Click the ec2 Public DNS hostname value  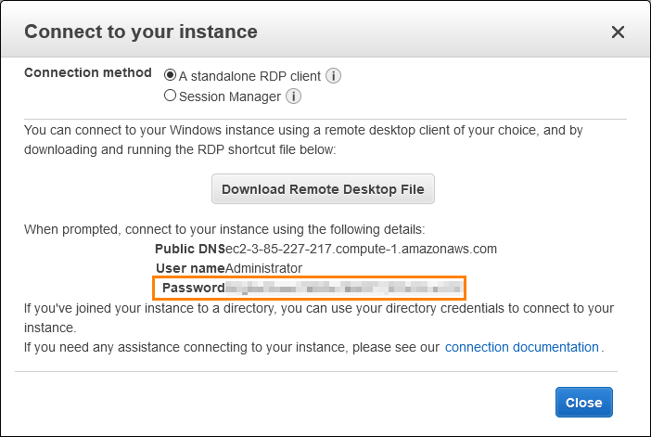click(361, 249)
